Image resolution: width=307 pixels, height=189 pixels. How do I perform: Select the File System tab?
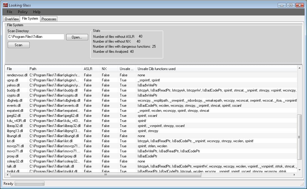[x=30, y=18]
